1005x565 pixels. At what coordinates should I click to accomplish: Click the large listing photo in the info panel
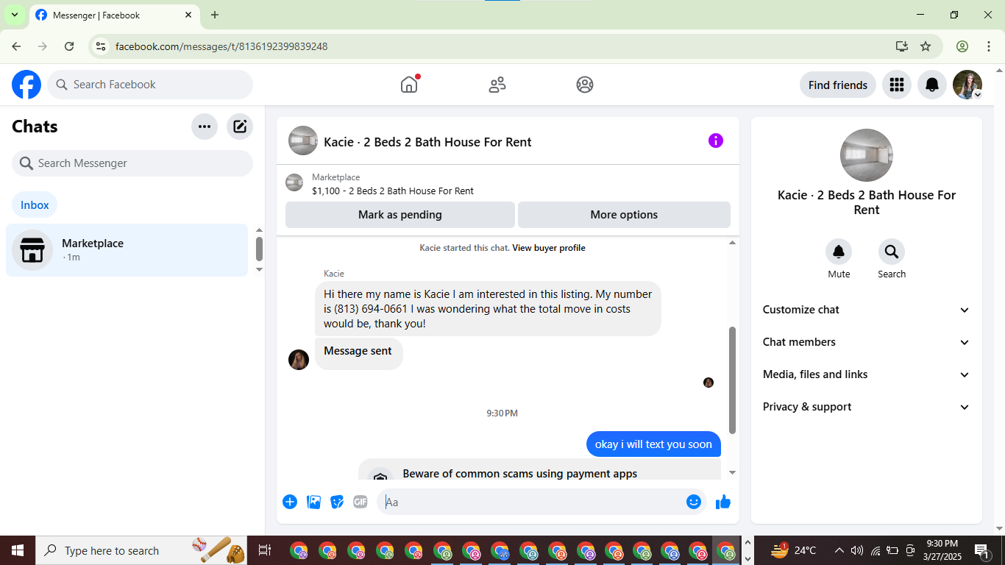tap(867, 155)
